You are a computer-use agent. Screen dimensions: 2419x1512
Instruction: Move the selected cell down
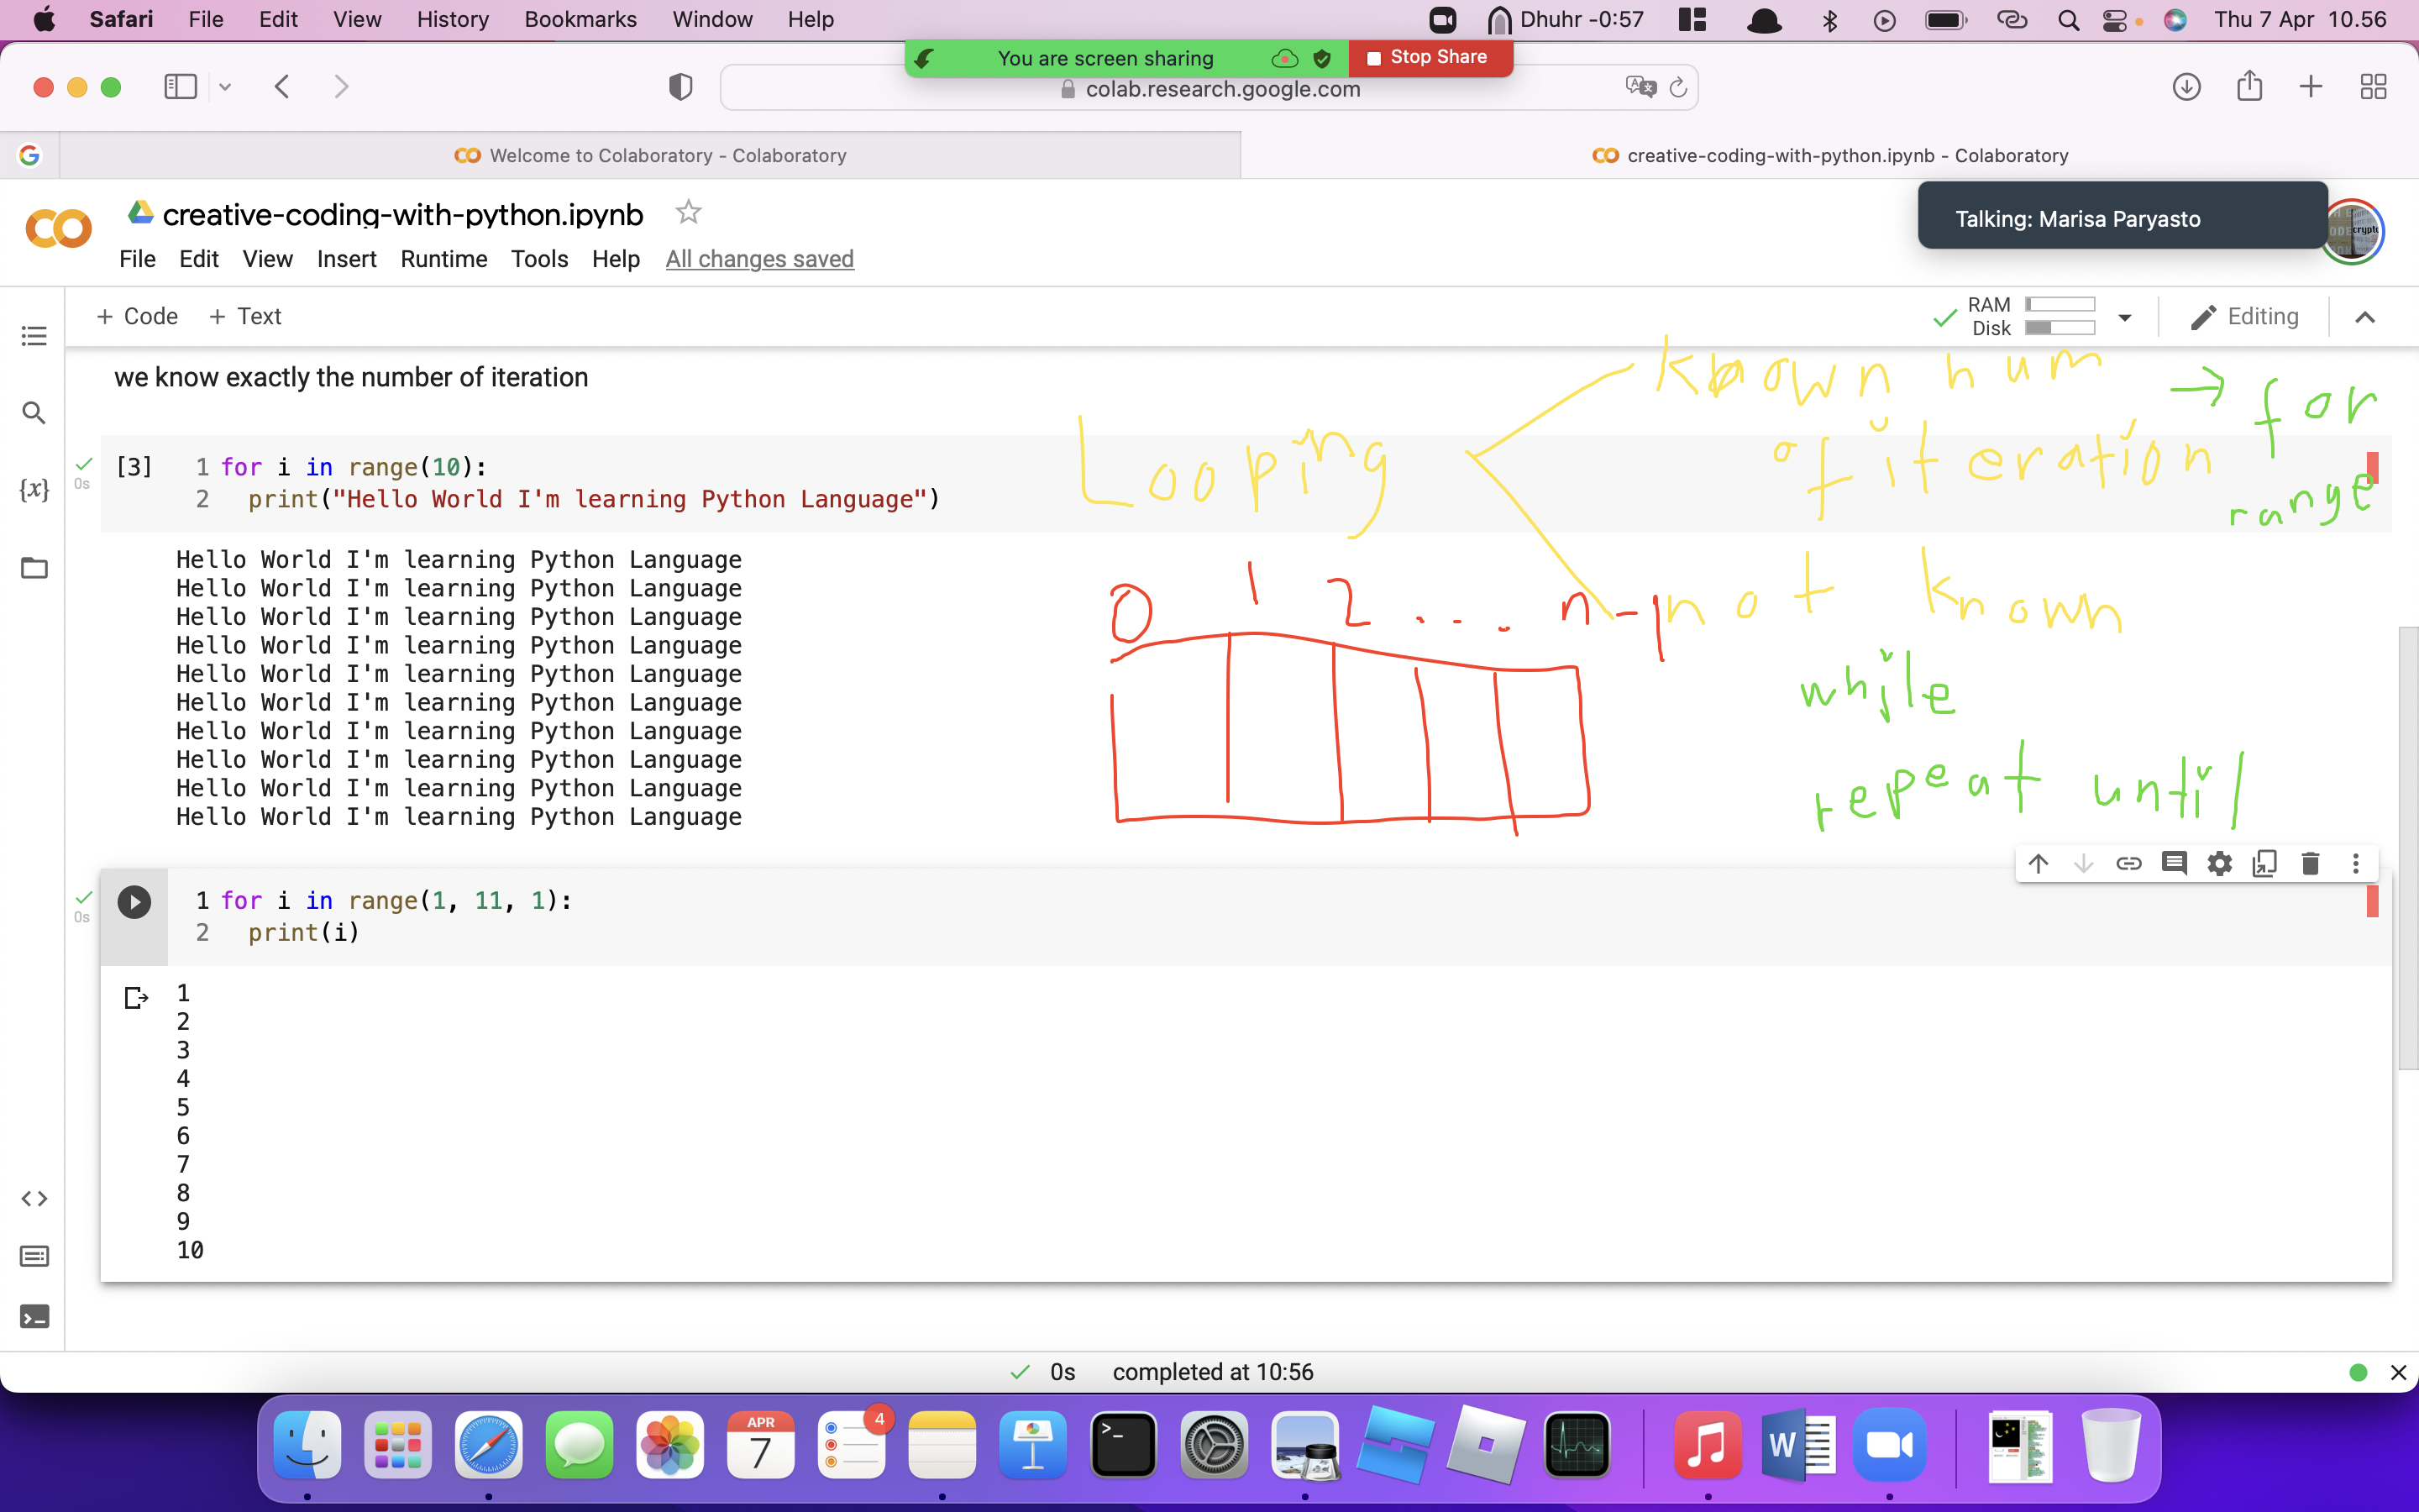[2083, 863]
